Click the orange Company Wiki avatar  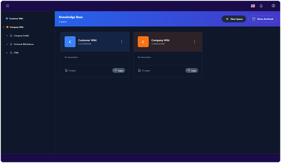click(143, 42)
